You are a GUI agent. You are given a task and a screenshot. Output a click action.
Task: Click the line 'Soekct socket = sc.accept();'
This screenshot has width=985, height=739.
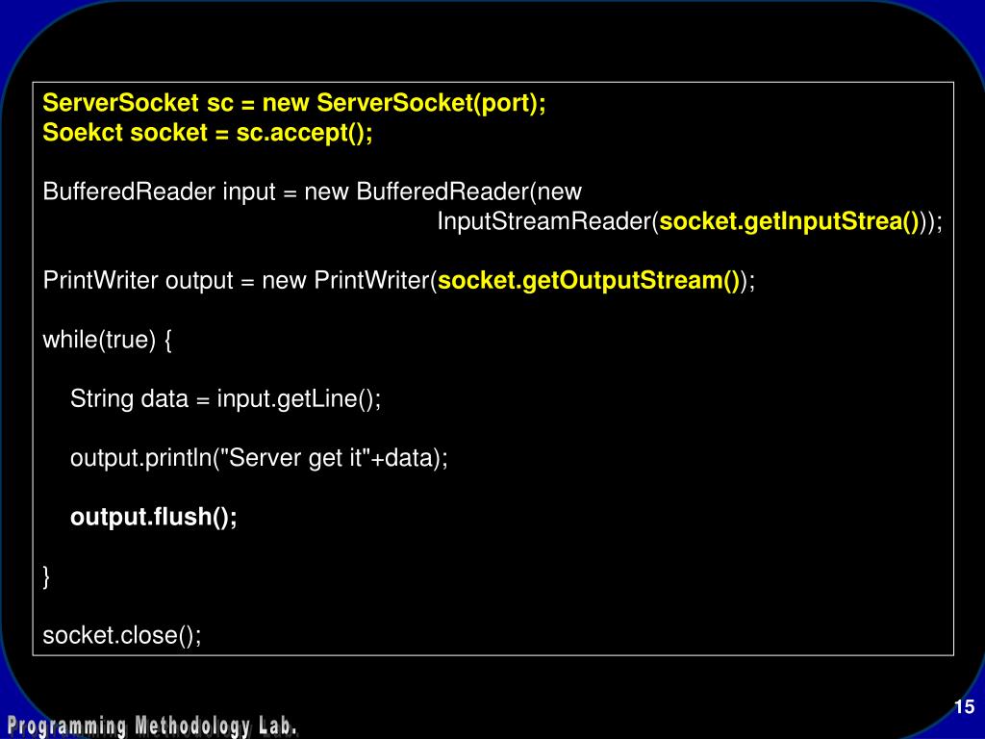(x=208, y=133)
